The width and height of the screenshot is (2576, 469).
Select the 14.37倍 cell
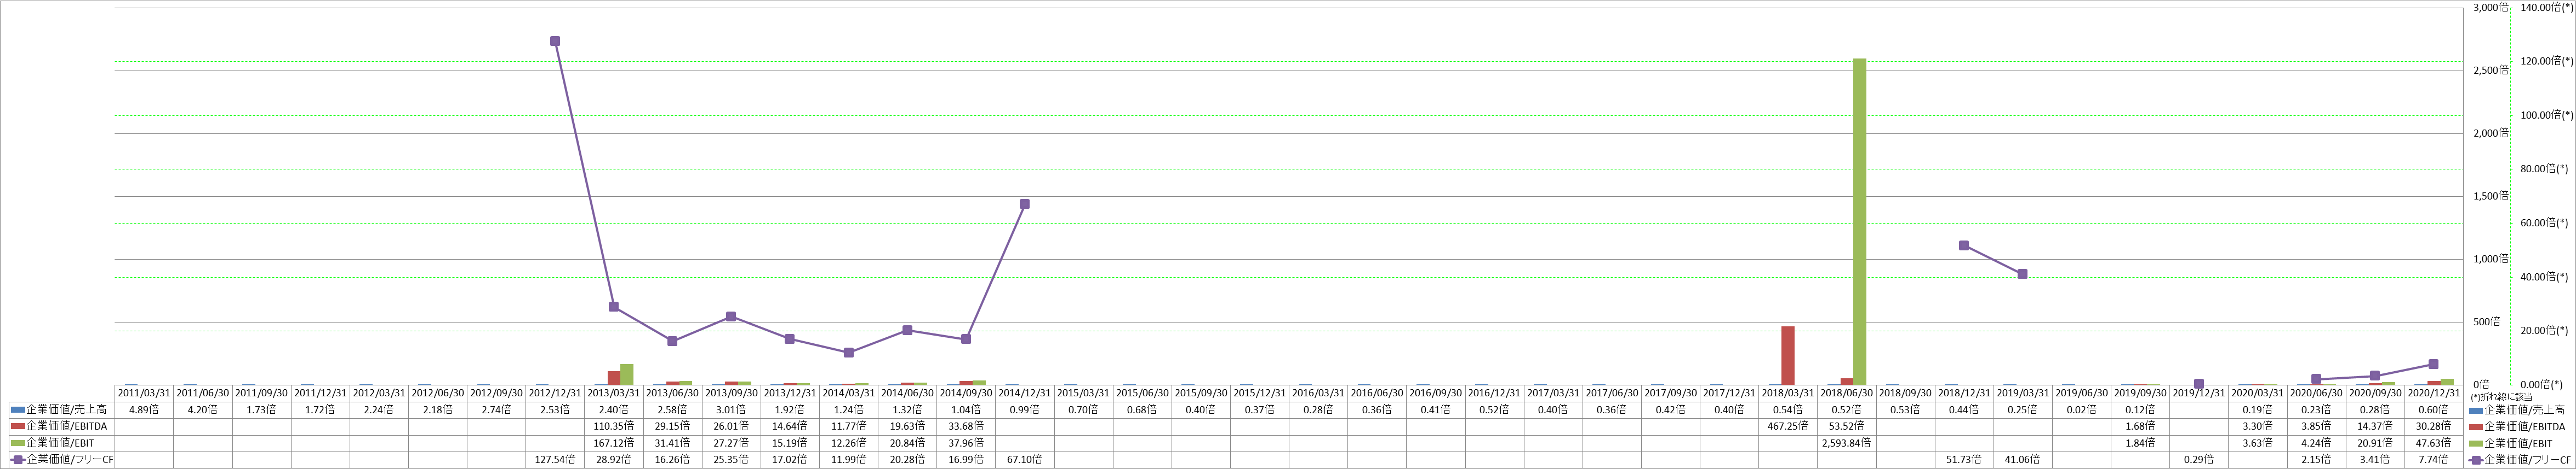pos(2375,426)
